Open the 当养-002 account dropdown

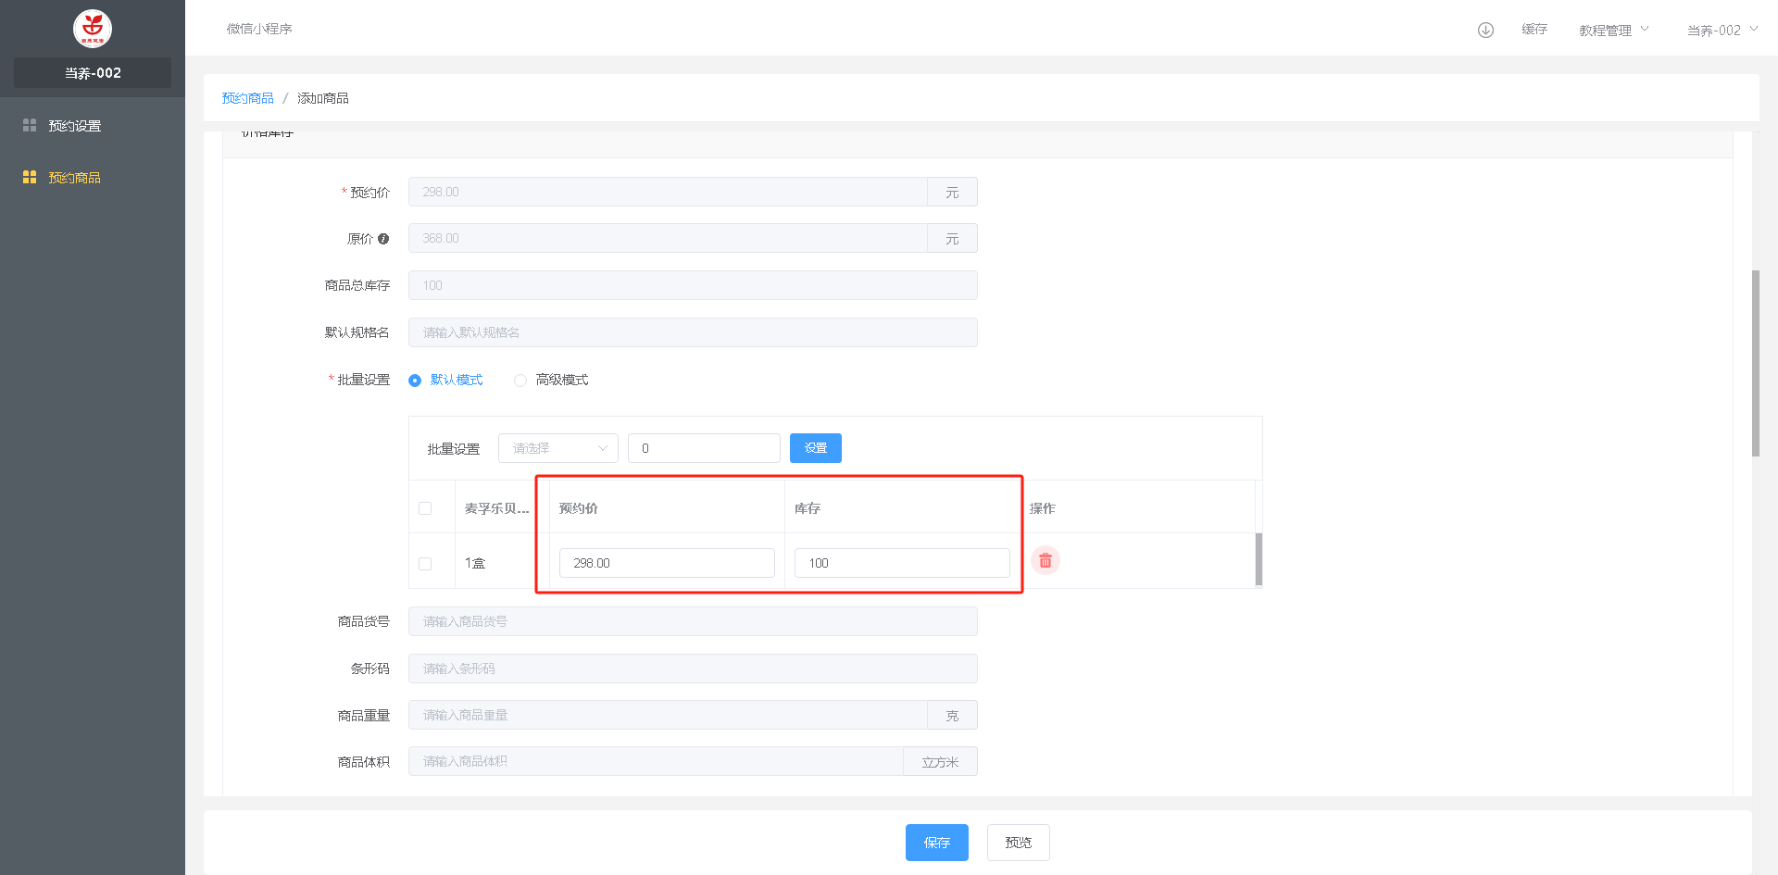pos(1722,30)
